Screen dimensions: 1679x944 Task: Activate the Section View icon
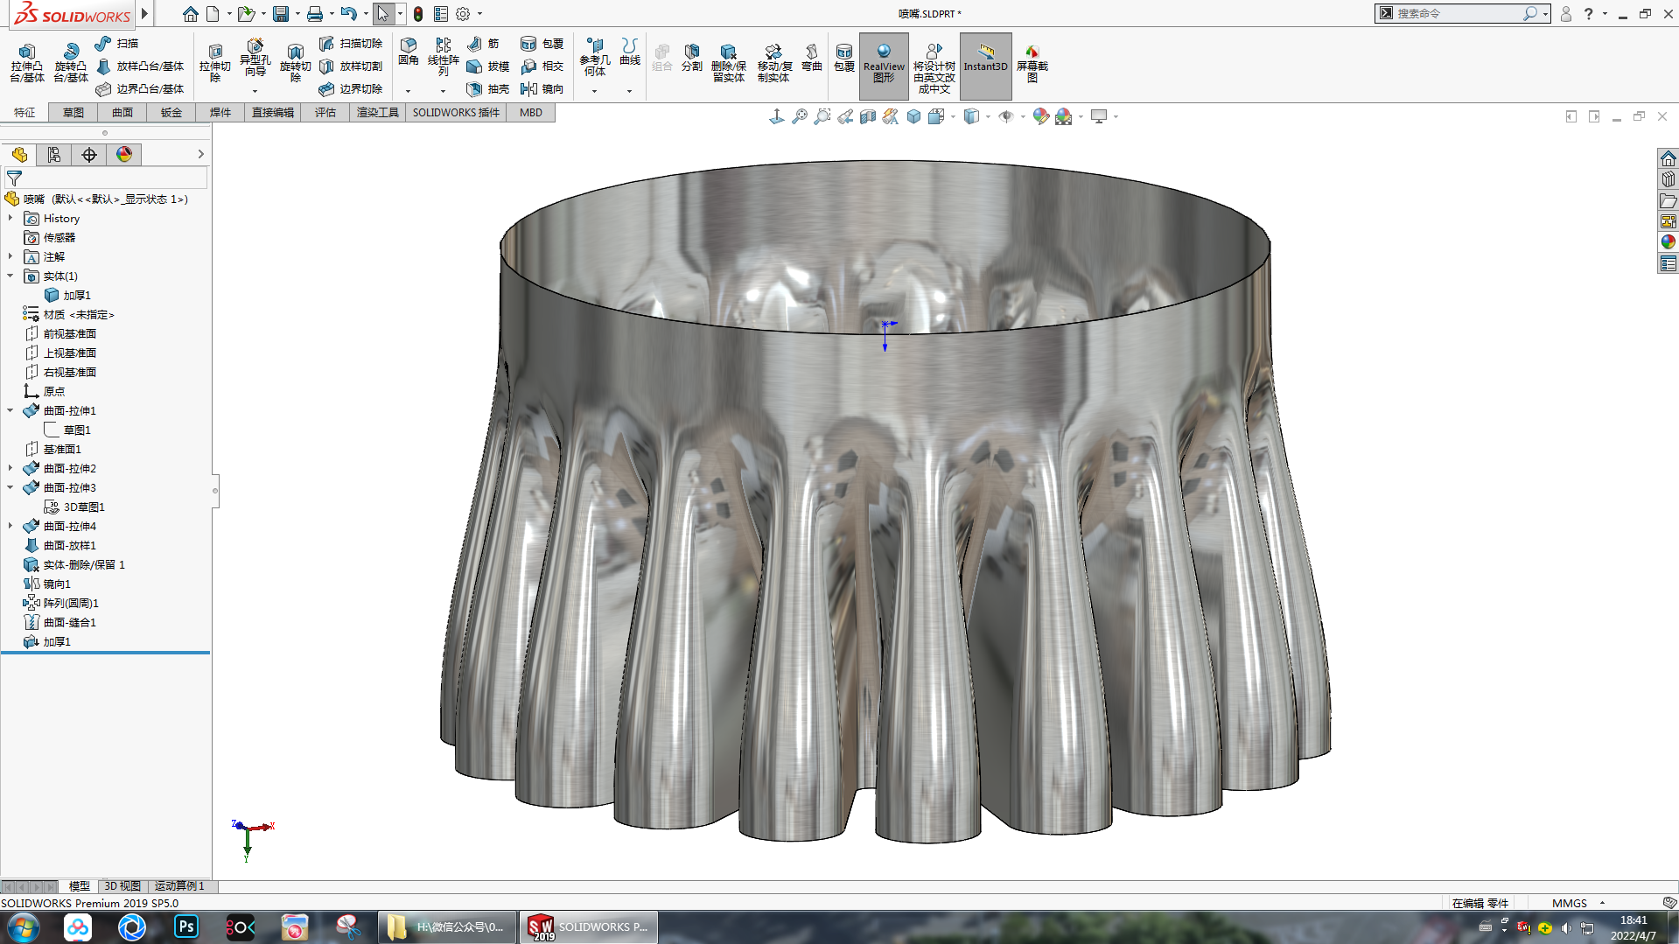(868, 116)
